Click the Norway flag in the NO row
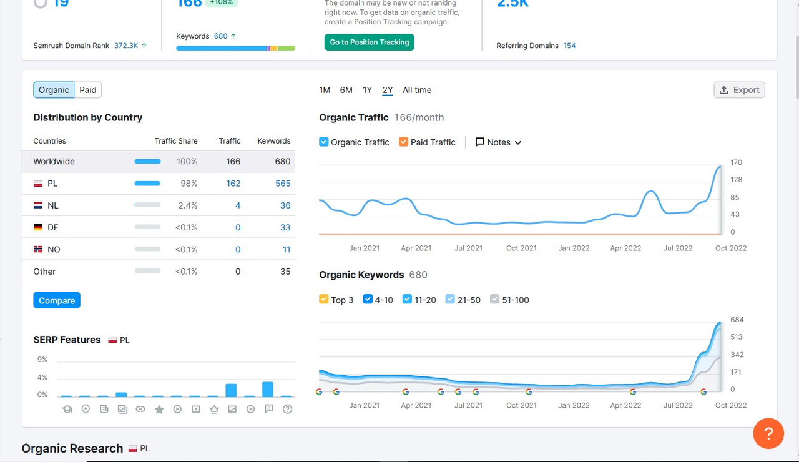The image size is (799, 462). point(38,249)
